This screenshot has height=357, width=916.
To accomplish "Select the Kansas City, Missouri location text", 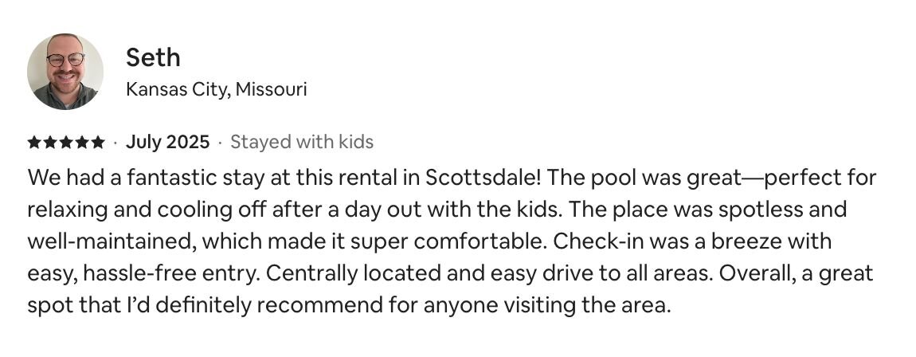I will pyautogui.click(x=216, y=89).
